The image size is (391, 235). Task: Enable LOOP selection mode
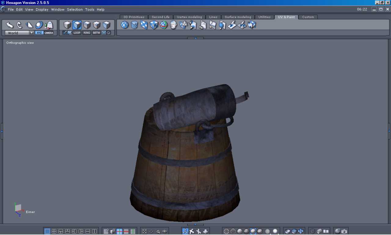click(x=77, y=33)
